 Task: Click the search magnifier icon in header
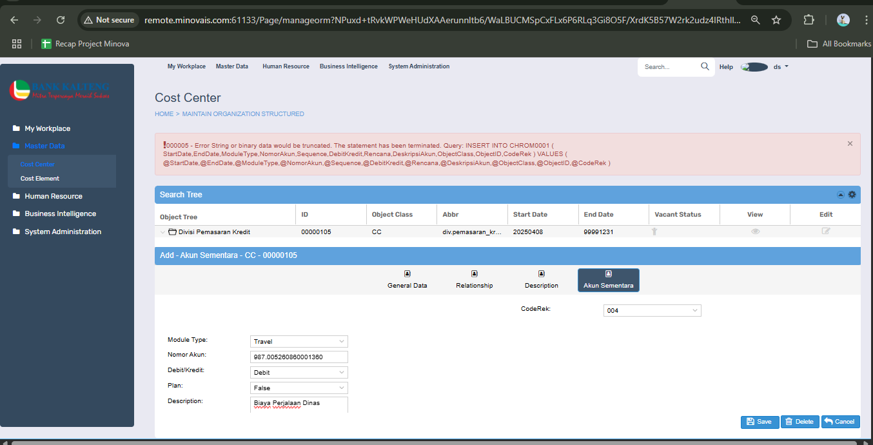pyautogui.click(x=705, y=66)
